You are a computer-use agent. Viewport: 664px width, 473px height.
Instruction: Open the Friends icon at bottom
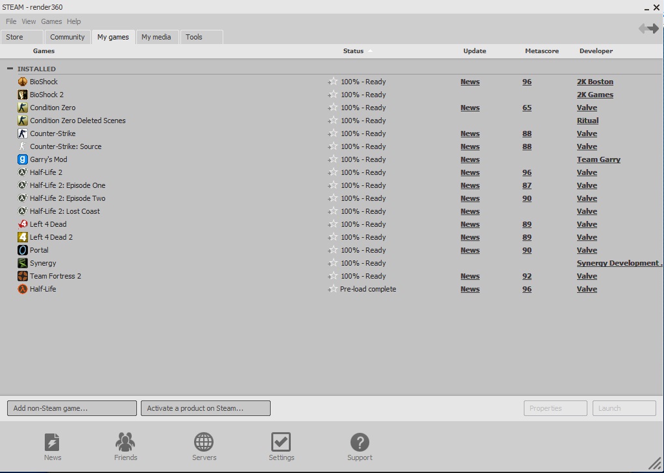coord(125,442)
